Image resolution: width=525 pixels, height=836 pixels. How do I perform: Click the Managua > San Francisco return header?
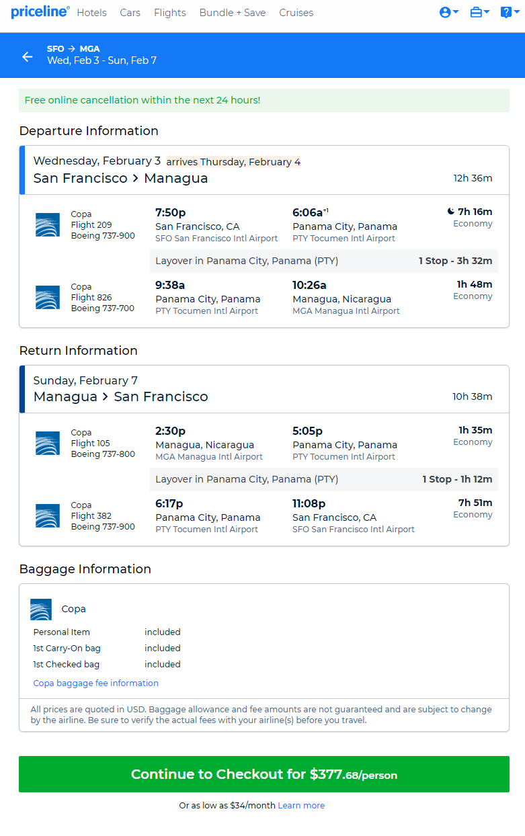click(x=120, y=396)
